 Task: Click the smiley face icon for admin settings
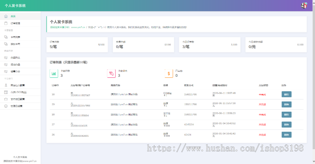[x=6, y=106]
